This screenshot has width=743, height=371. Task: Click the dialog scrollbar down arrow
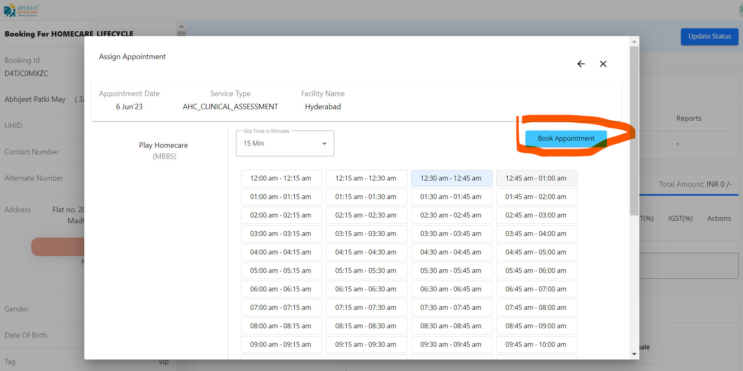pyautogui.click(x=634, y=354)
